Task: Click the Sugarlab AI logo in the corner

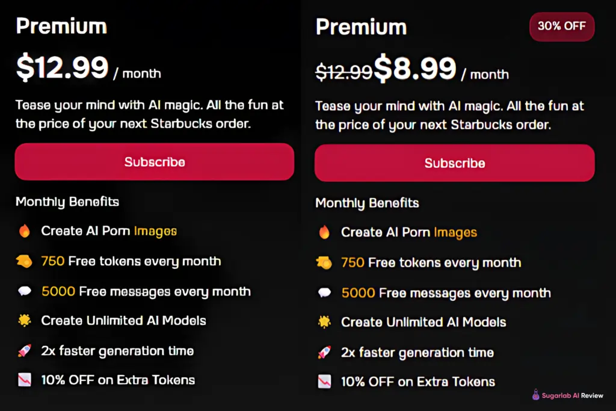Action: coord(535,395)
